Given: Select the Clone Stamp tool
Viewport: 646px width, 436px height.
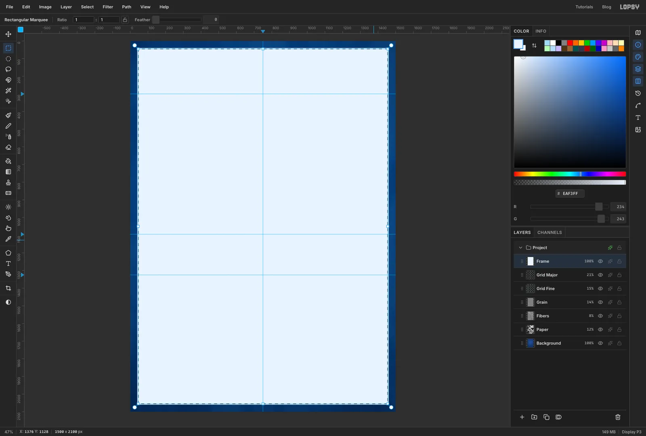Looking at the screenshot, I should 8,183.
